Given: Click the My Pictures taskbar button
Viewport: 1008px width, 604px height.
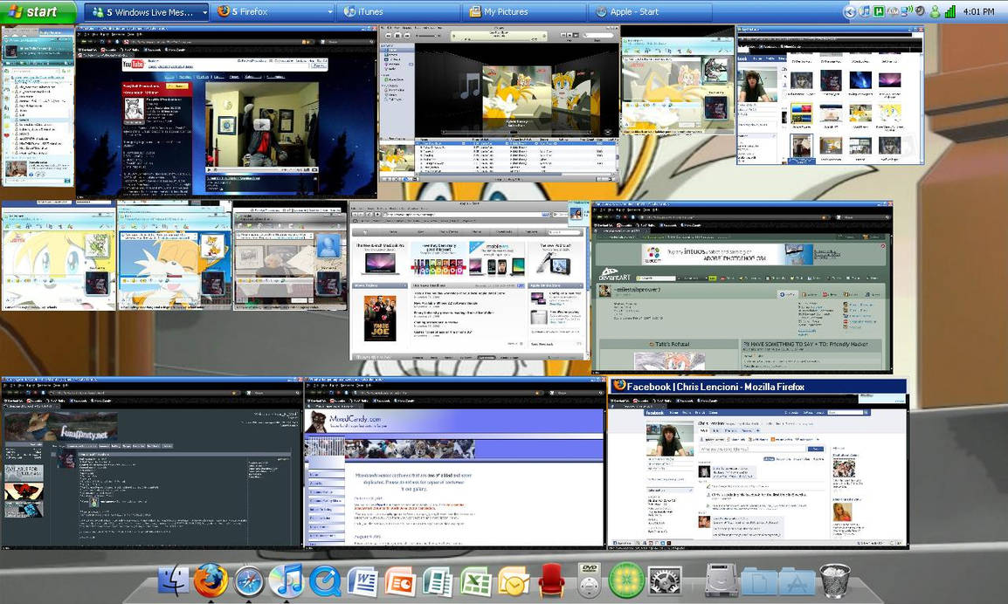Looking at the screenshot, I should pyautogui.click(x=525, y=12).
